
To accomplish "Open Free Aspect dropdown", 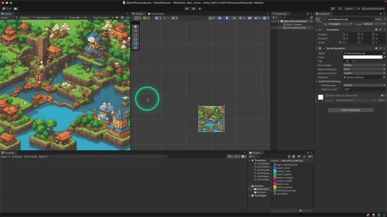I will point(51,18).
